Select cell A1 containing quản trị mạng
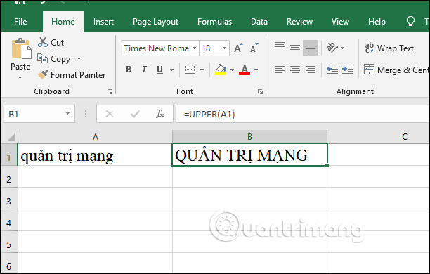430x274 pixels. pyautogui.click(x=95, y=155)
